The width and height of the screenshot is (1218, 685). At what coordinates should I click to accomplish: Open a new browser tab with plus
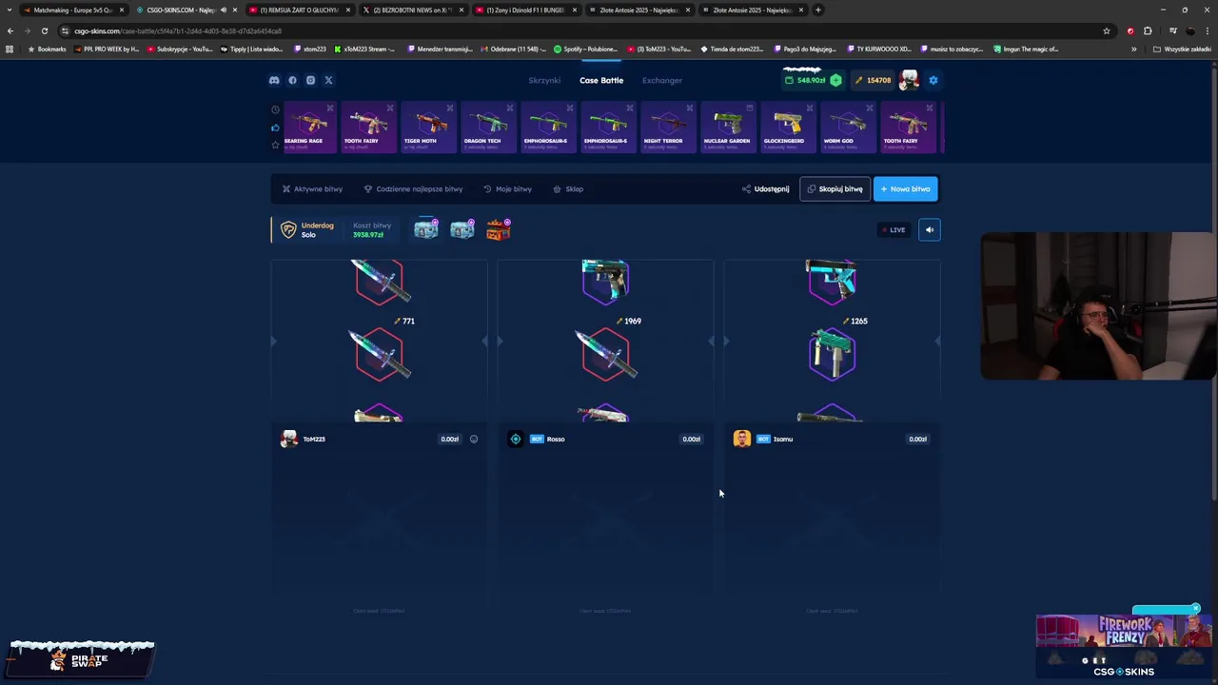tap(818, 10)
